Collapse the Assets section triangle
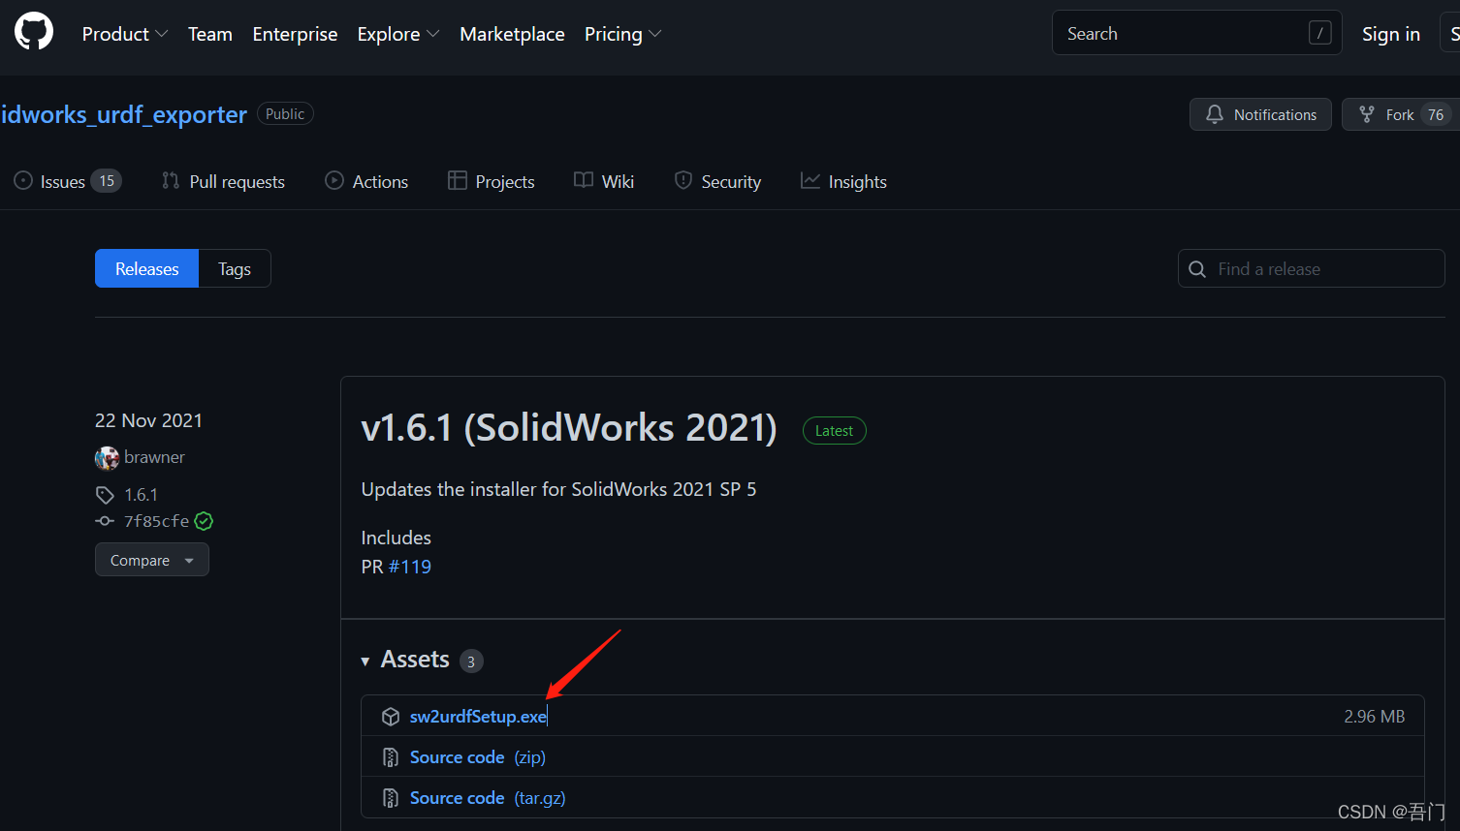 (x=365, y=661)
